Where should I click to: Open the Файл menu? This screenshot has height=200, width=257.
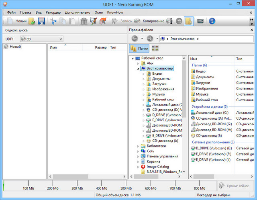coord(12,12)
